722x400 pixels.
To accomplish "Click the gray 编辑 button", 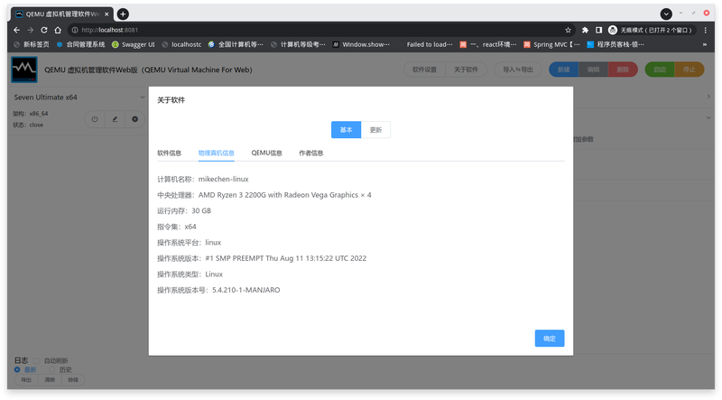I will click(x=593, y=70).
